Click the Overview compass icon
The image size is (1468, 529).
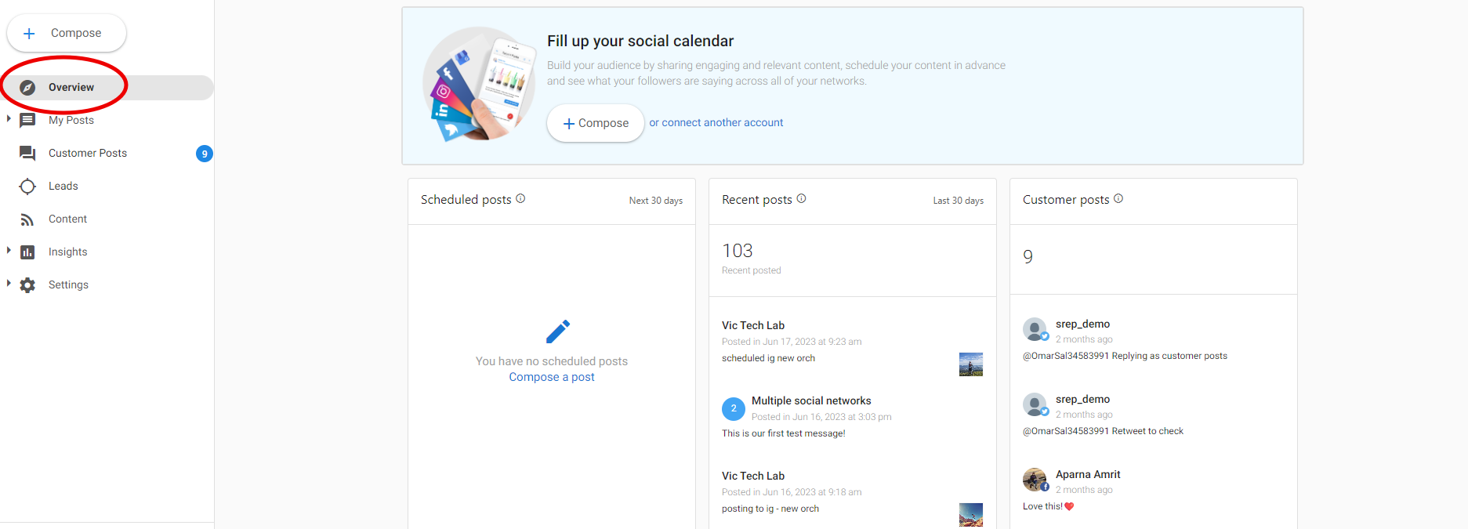pos(27,88)
